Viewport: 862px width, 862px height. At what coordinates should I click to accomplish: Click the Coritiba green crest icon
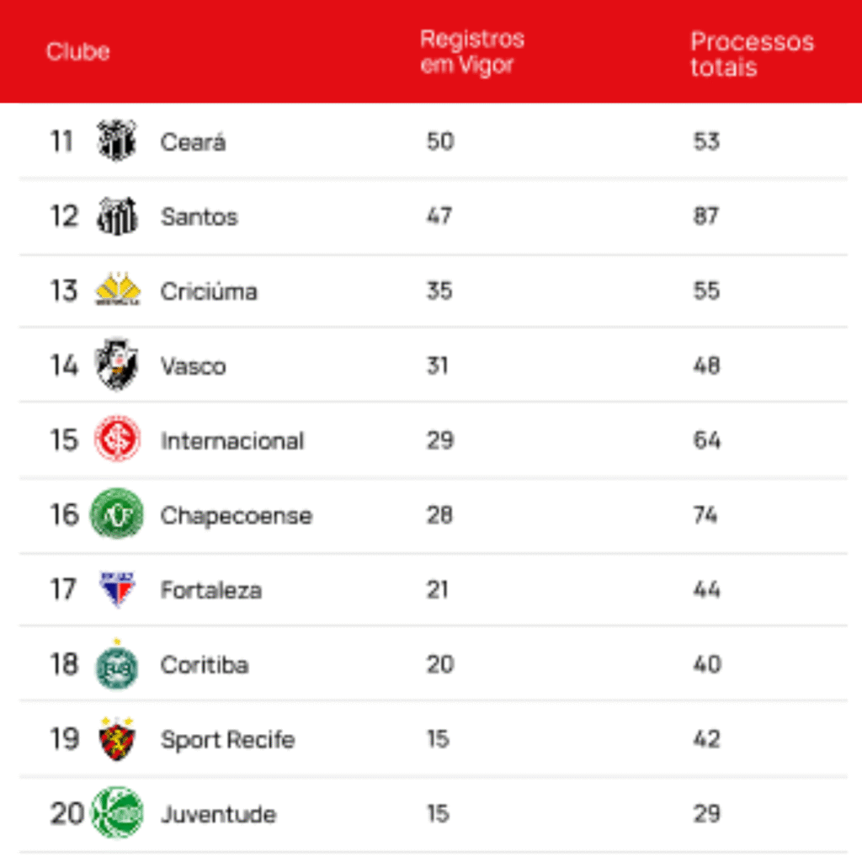[x=116, y=666]
